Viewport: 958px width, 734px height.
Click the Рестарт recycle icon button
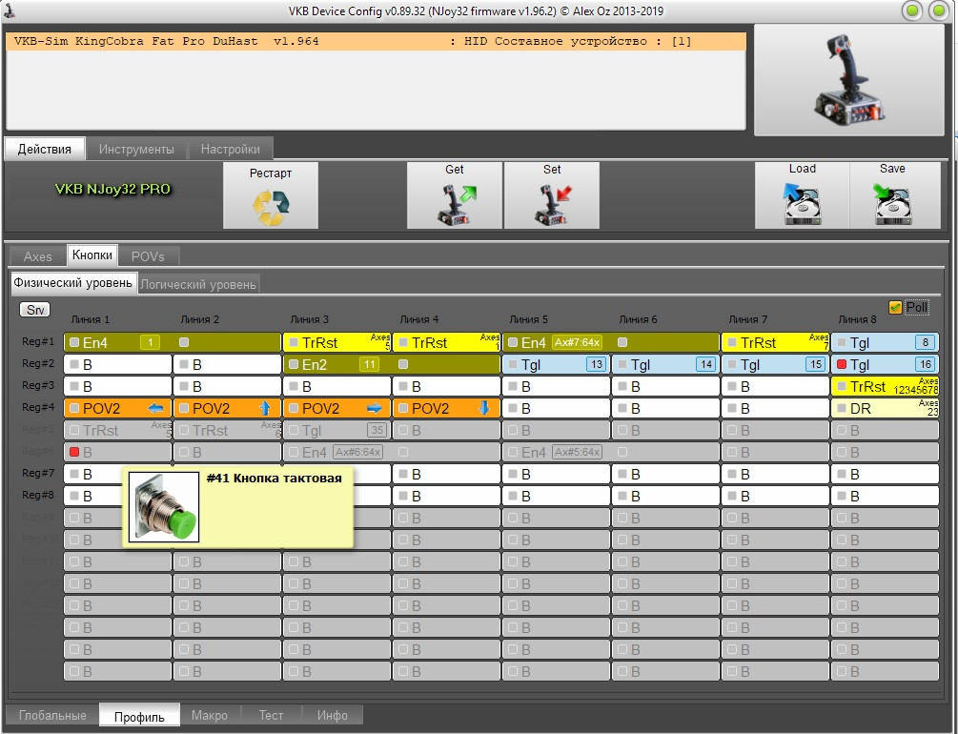pos(271,195)
